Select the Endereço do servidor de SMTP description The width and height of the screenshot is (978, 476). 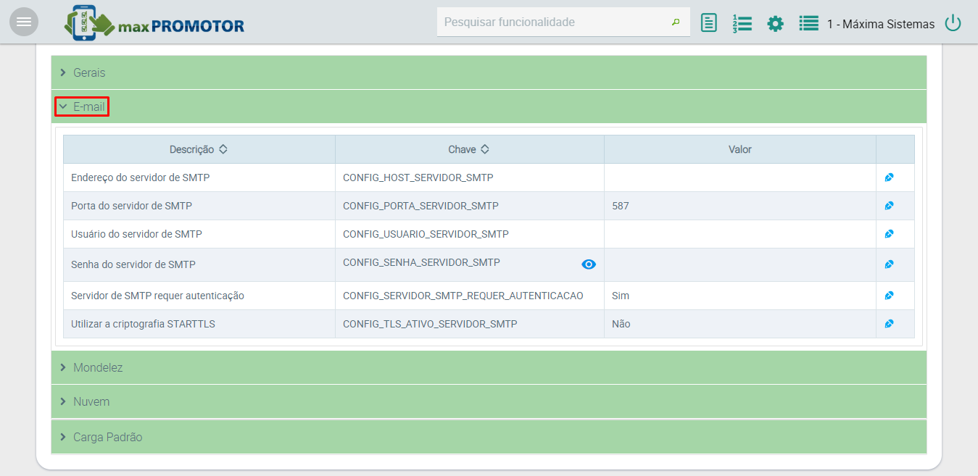(141, 178)
